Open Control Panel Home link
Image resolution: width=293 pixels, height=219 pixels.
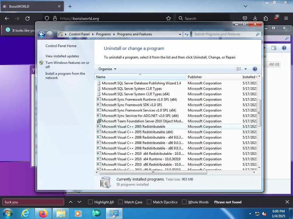(61, 46)
